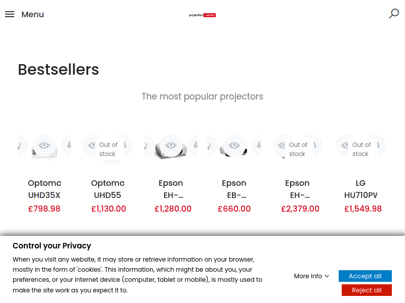The height and width of the screenshot is (303, 405).
Task: Click the Projection Center logo
Action: [202, 15]
